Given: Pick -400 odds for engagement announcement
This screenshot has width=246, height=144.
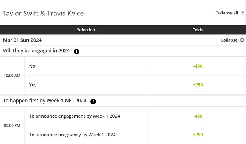Looking at the screenshot, I should click(198, 116).
